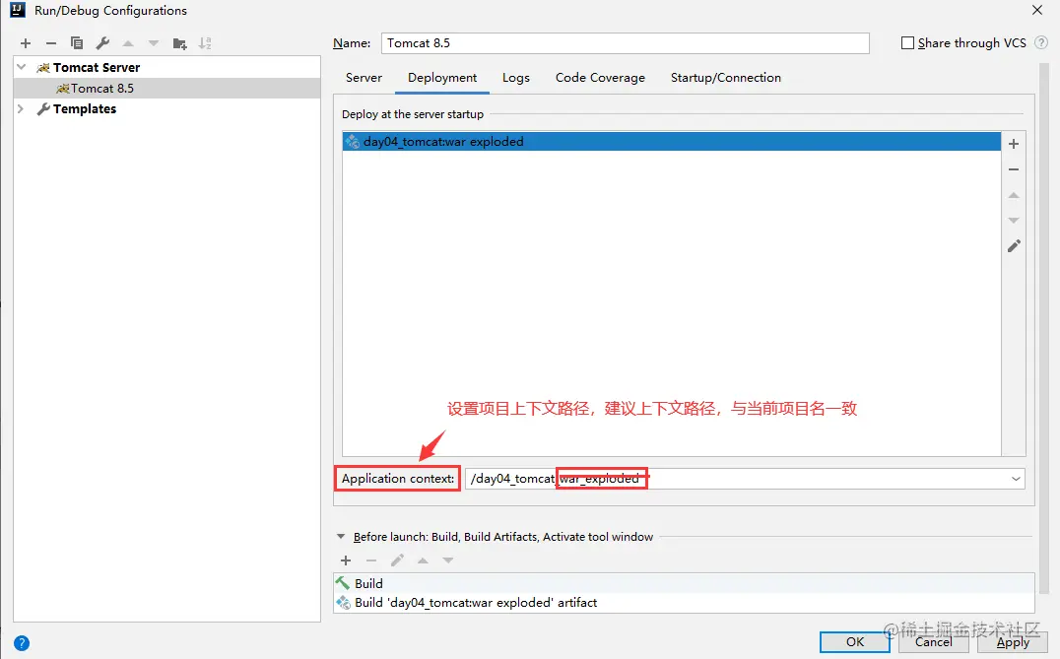This screenshot has height=659, width=1060.
Task: Move the configuration down in the left toolbar
Action: (154, 43)
